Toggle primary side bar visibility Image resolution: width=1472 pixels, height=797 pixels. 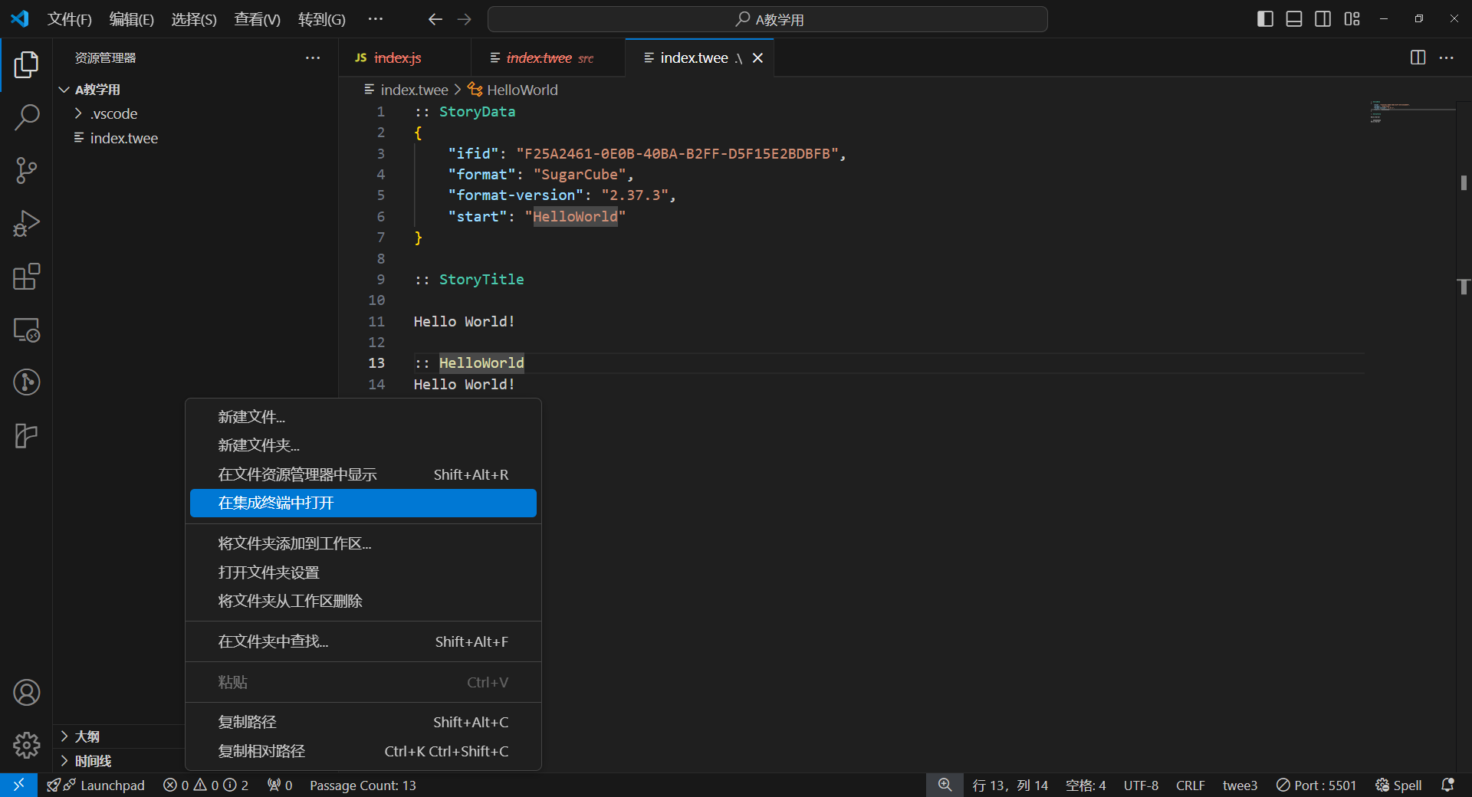point(1265,19)
